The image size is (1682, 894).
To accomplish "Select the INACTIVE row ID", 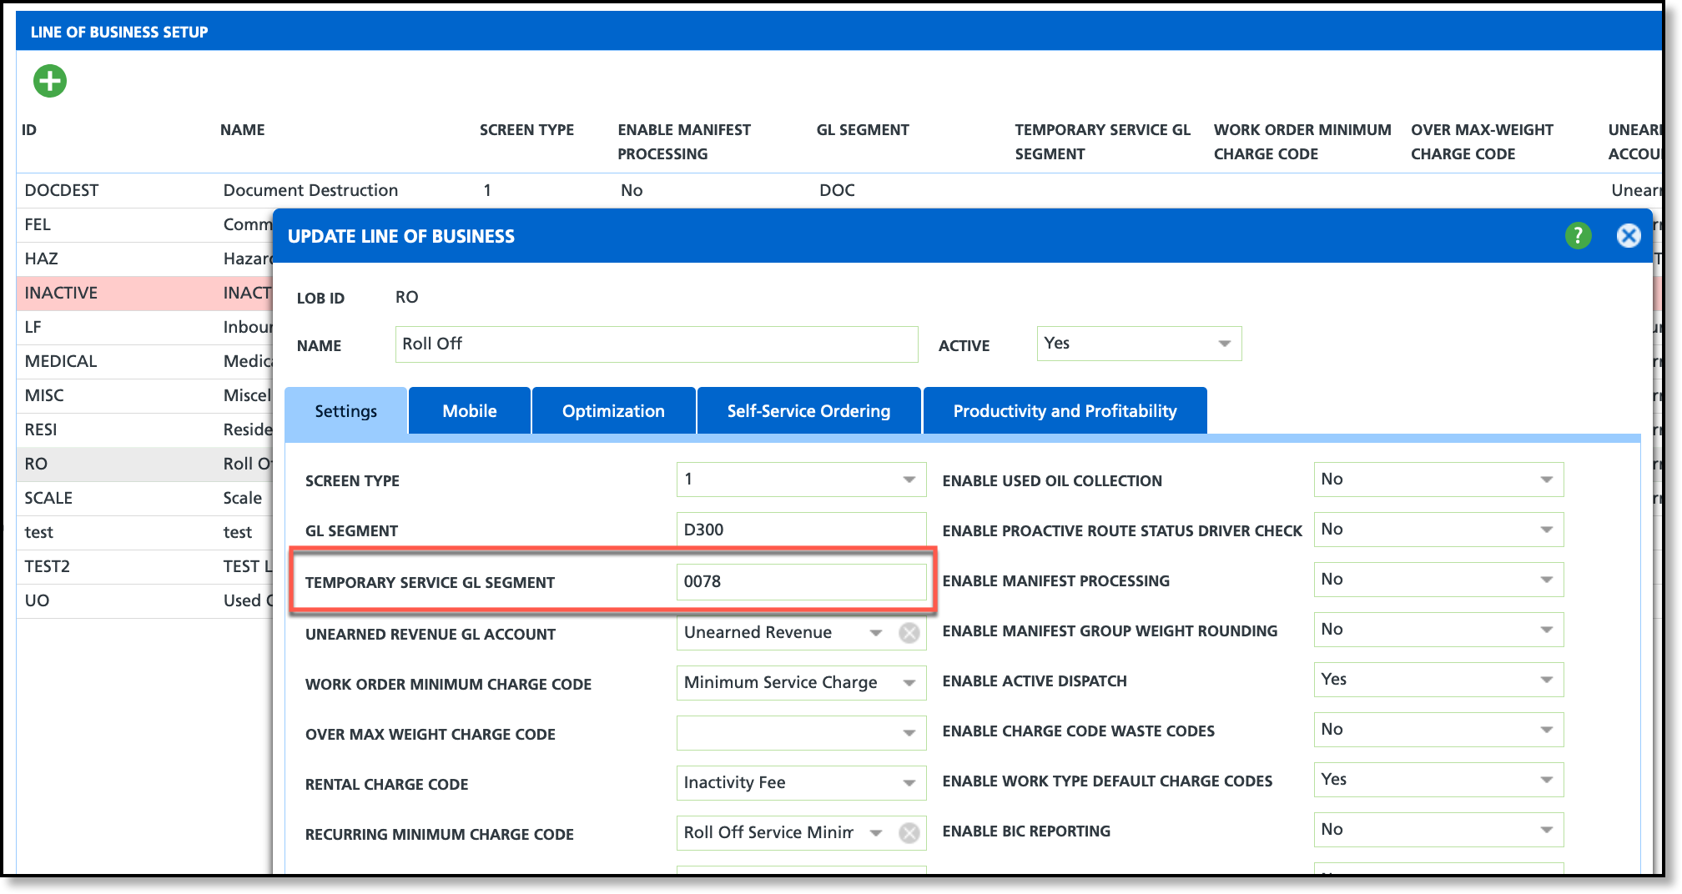I will [x=61, y=293].
